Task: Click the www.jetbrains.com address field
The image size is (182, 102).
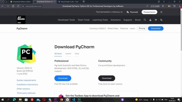Action: coord(34,6)
